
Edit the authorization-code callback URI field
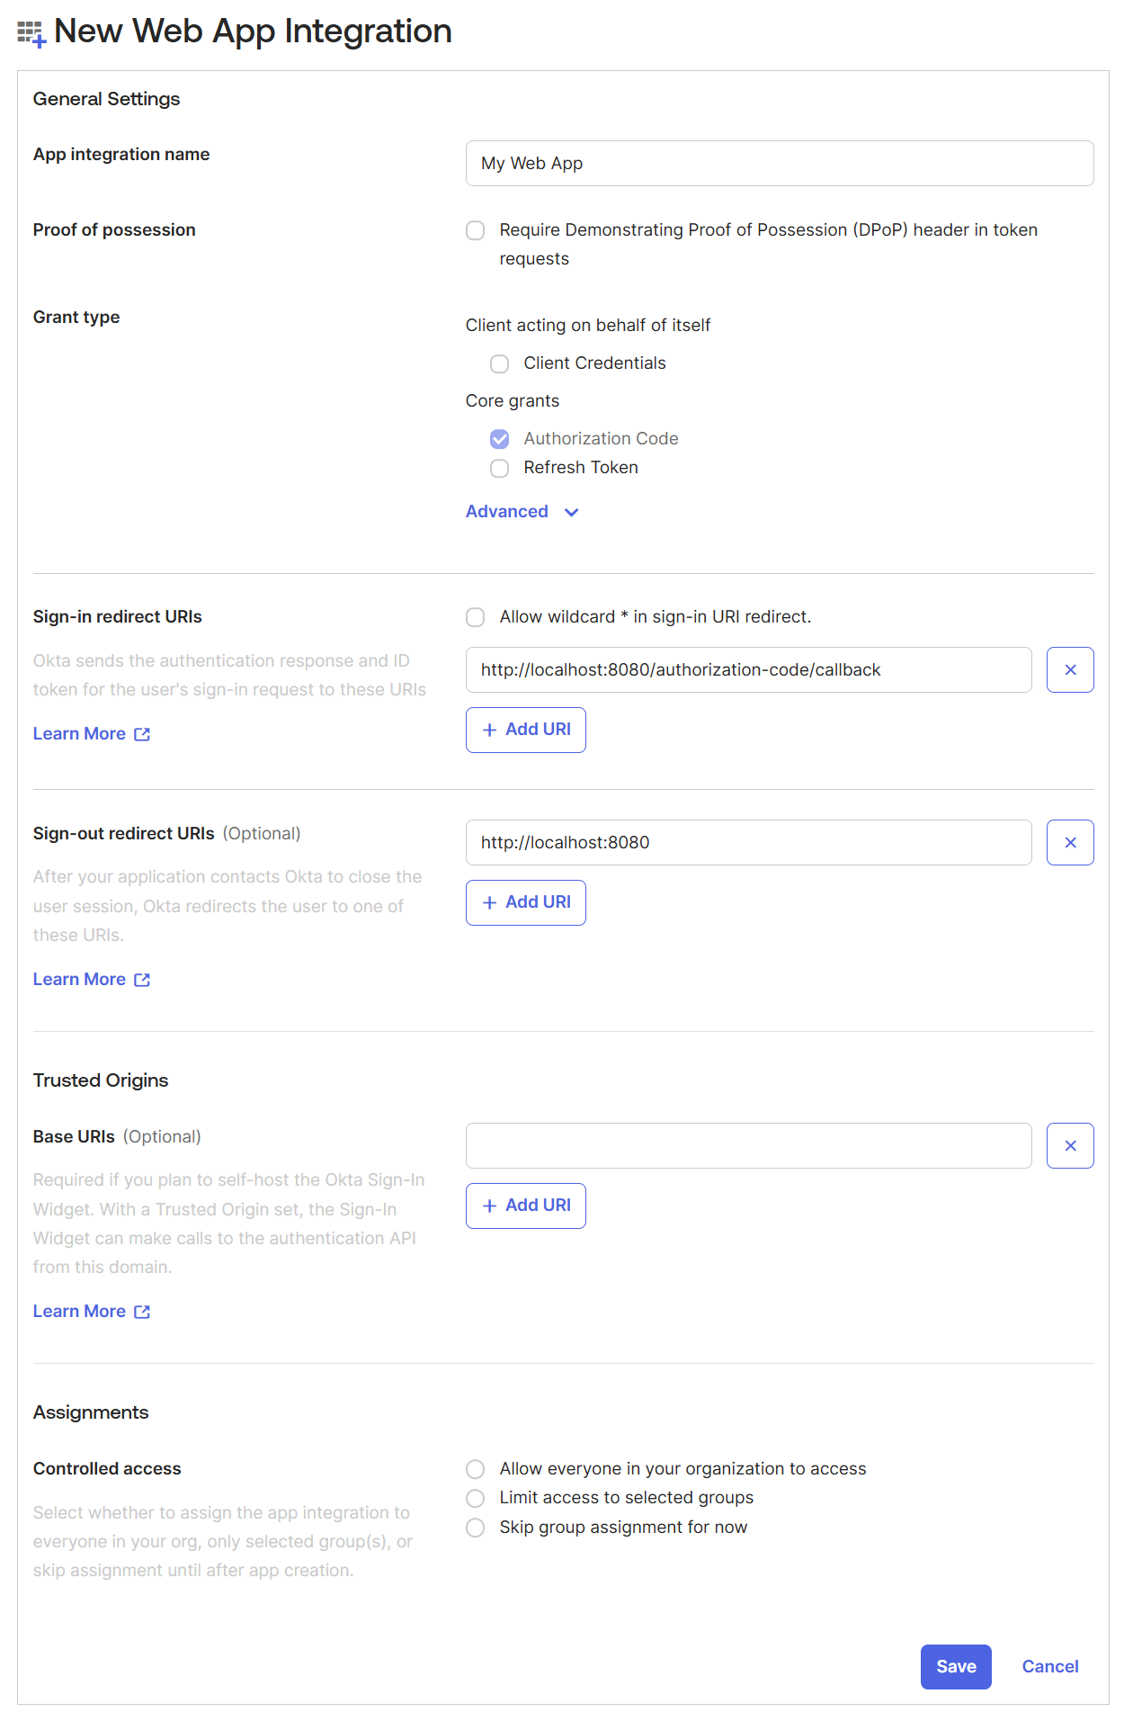pos(748,669)
